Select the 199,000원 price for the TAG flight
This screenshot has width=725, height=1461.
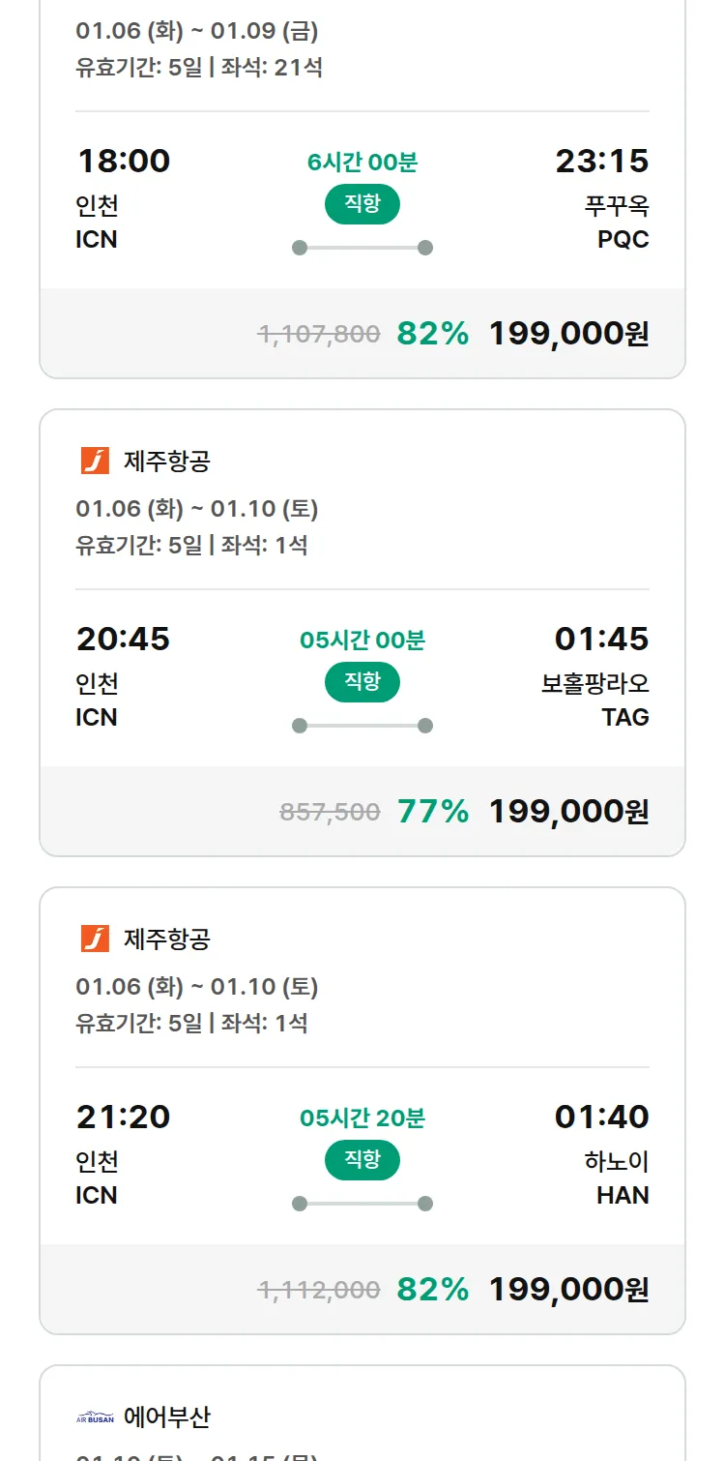tap(568, 812)
